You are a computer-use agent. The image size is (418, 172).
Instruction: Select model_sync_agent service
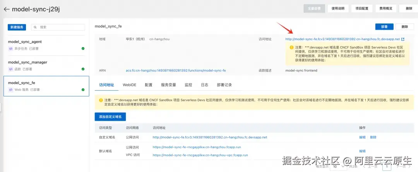(x=46, y=45)
